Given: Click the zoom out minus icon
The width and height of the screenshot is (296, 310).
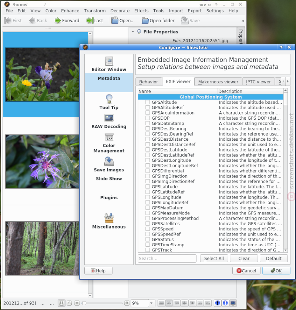Looking at the screenshot, I should point(77,303).
